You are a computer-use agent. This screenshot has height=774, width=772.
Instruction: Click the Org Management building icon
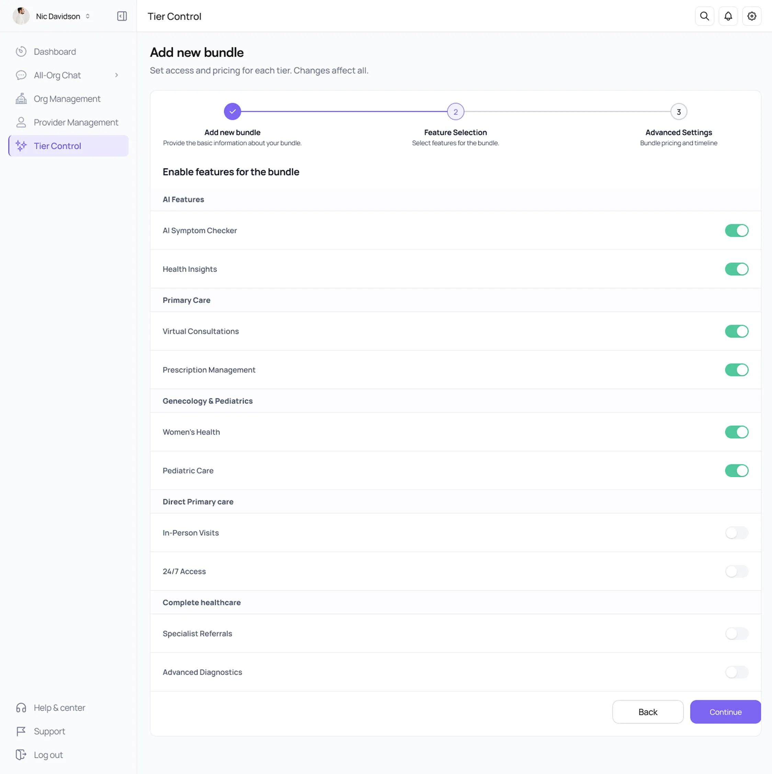click(21, 98)
